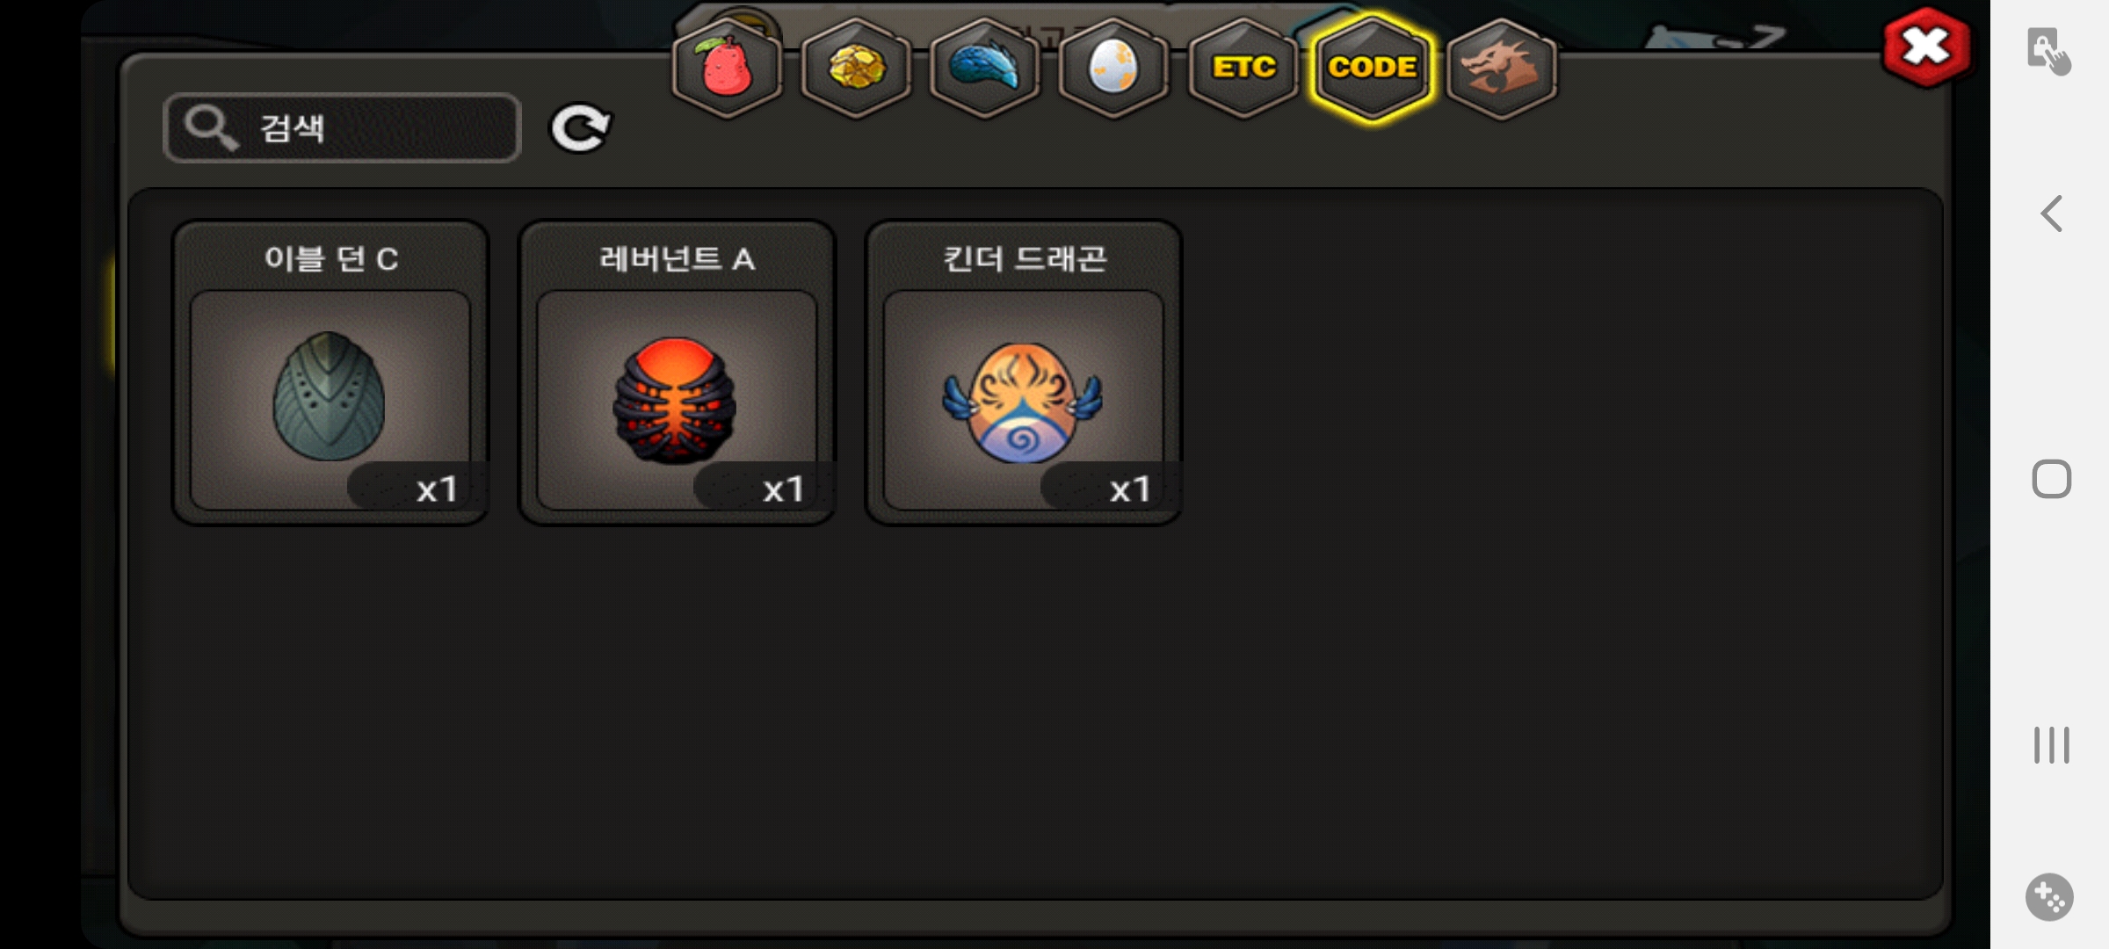
Task: Open Android recent apps bars
Action: point(2052,745)
